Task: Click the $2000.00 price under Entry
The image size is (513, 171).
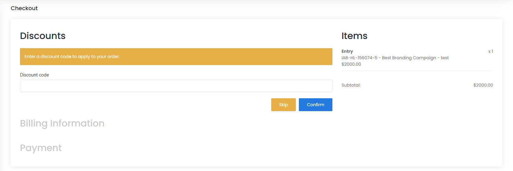Action: click(x=351, y=64)
